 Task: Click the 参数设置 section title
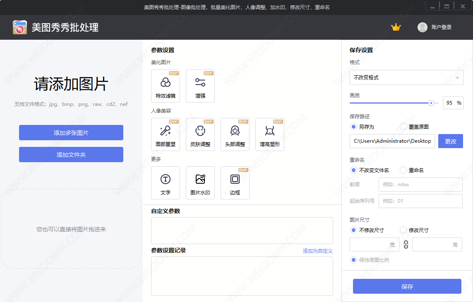(163, 50)
